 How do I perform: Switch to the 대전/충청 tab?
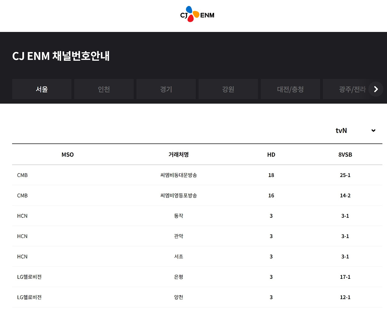point(290,89)
